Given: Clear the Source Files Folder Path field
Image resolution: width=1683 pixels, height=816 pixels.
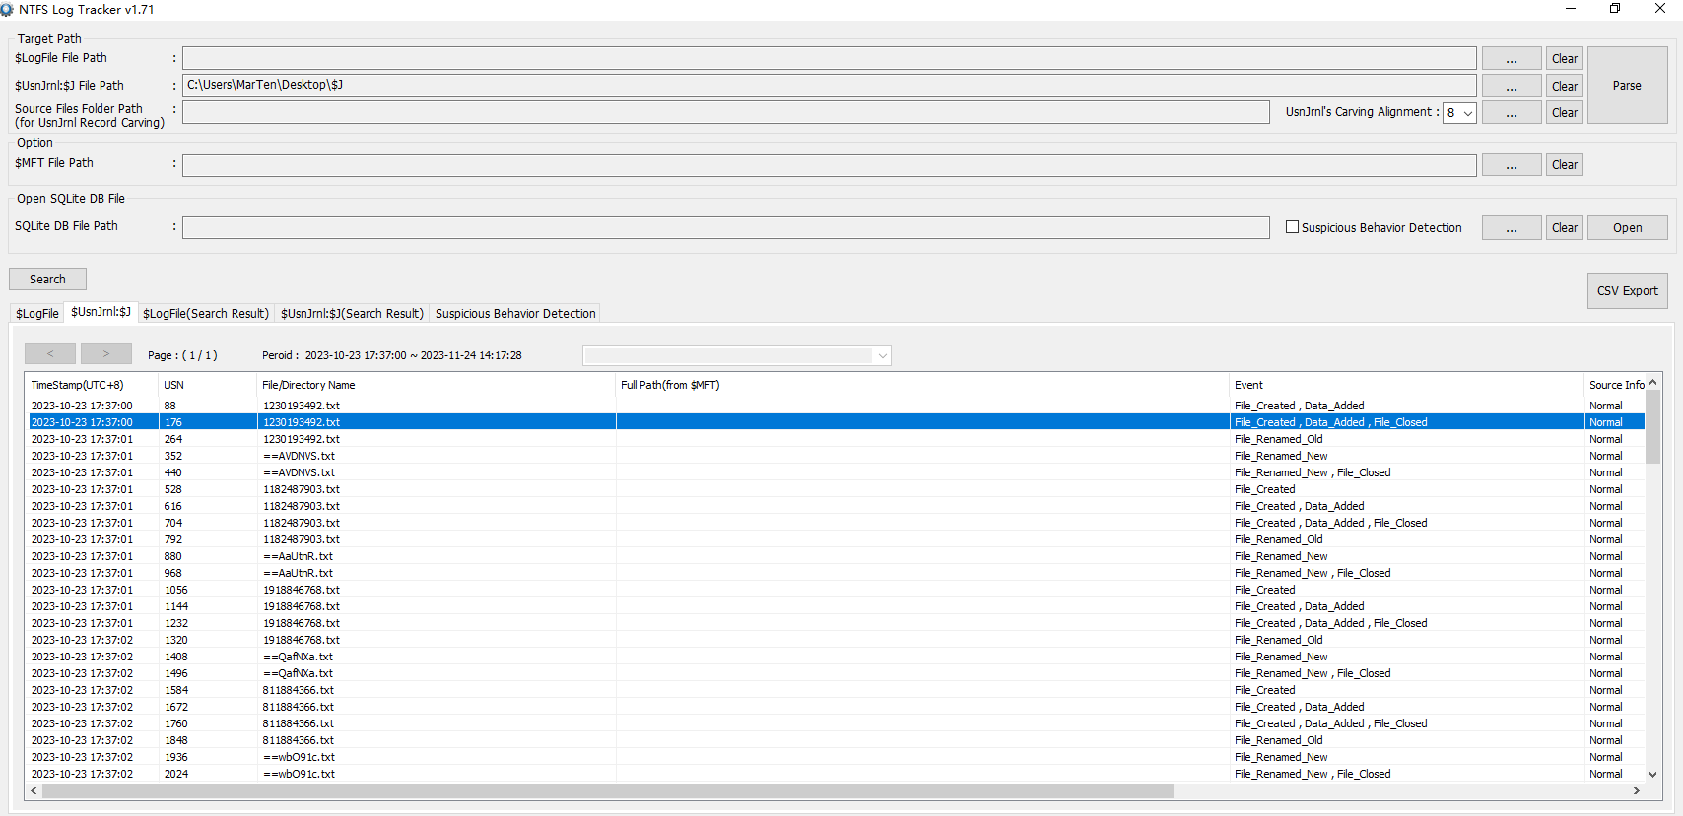Looking at the screenshot, I should (x=1565, y=113).
